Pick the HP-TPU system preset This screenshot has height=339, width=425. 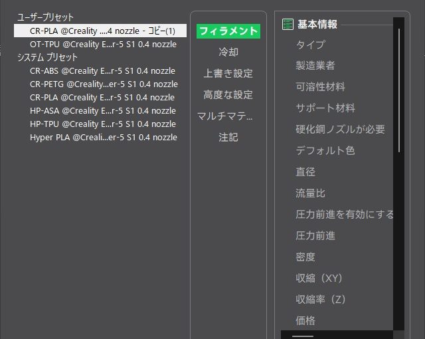coord(103,124)
